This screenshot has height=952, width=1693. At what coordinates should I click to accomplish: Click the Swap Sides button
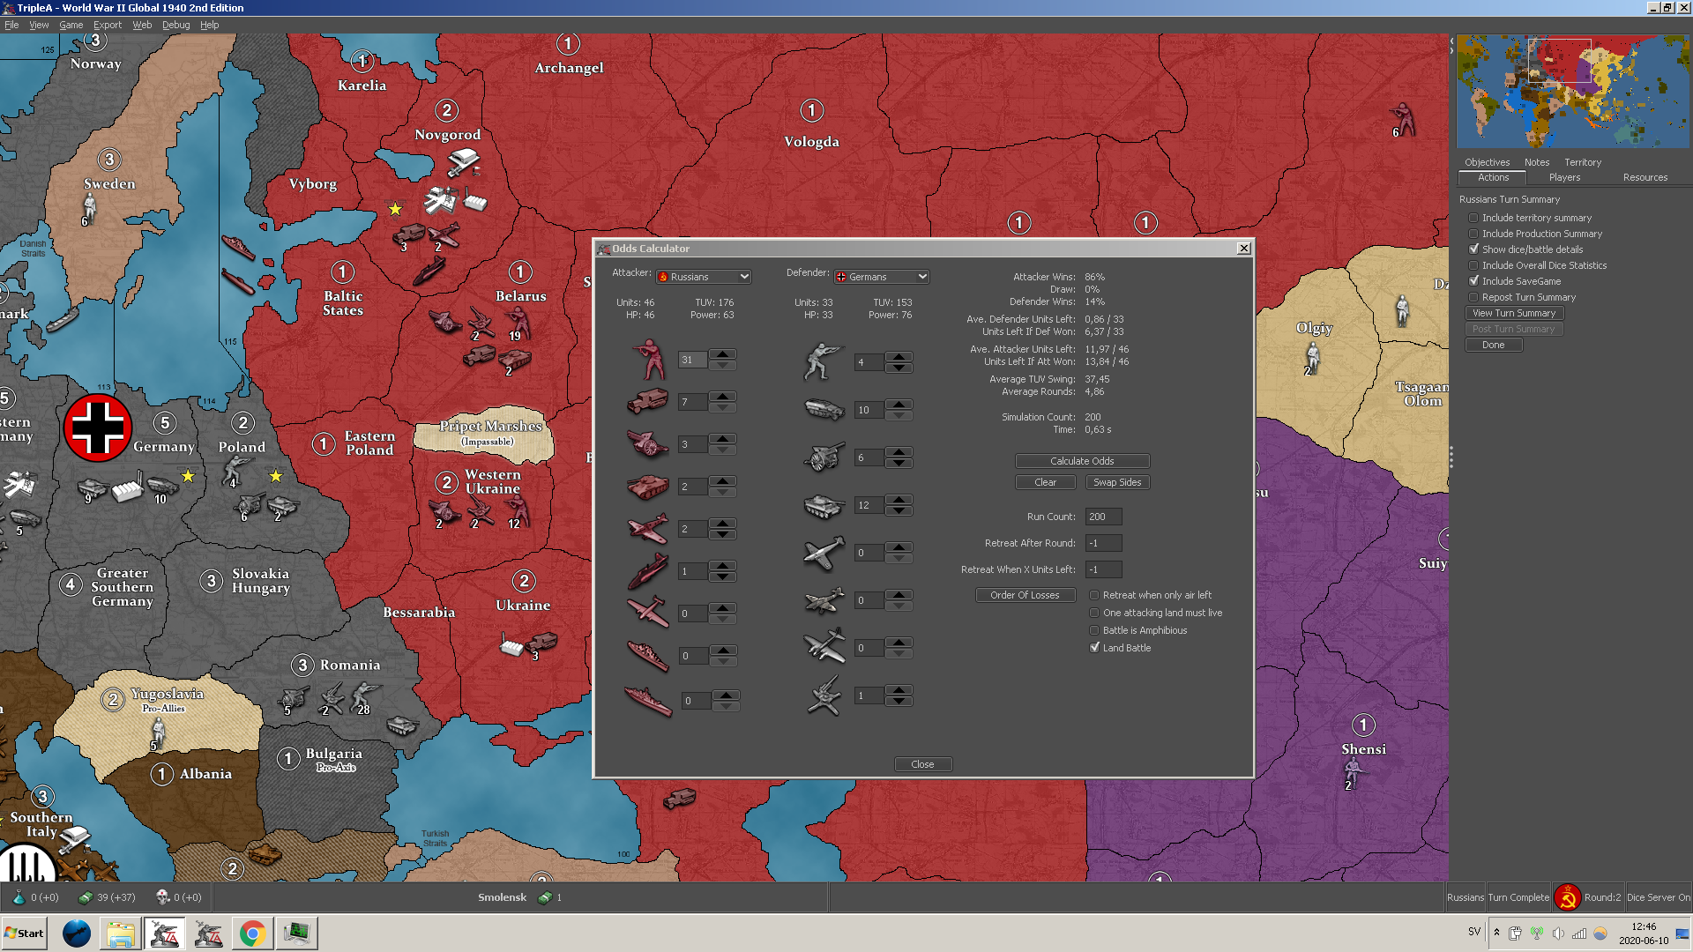[x=1117, y=482]
